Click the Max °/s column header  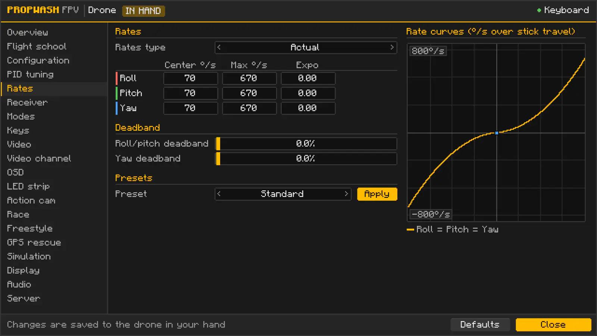point(249,65)
